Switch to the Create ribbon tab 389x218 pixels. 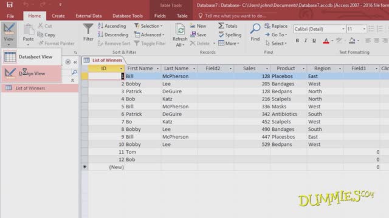coord(58,16)
